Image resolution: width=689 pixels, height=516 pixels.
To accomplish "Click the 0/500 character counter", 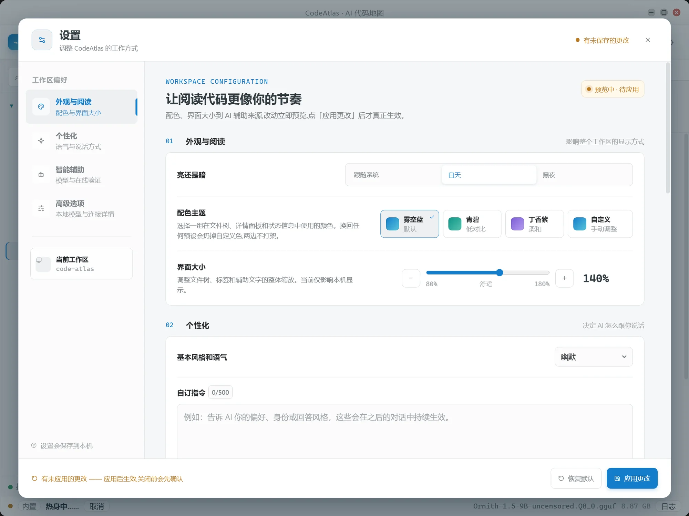I will click(220, 392).
